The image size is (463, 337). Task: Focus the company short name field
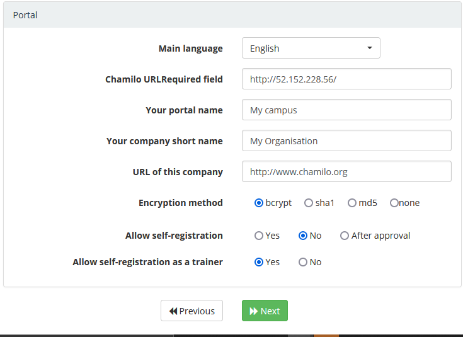coord(346,141)
